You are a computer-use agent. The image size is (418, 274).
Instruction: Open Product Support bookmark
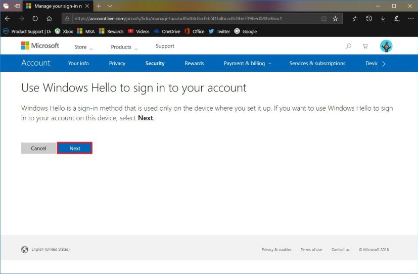pos(27,31)
